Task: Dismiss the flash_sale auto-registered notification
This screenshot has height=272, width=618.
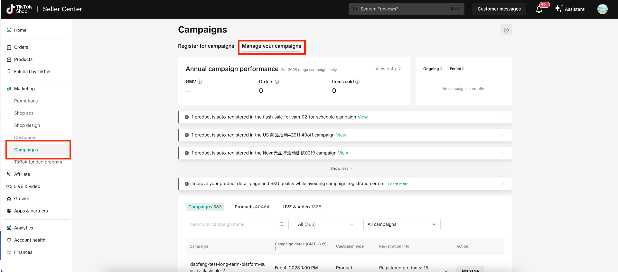Action: [x=503, y=117]
